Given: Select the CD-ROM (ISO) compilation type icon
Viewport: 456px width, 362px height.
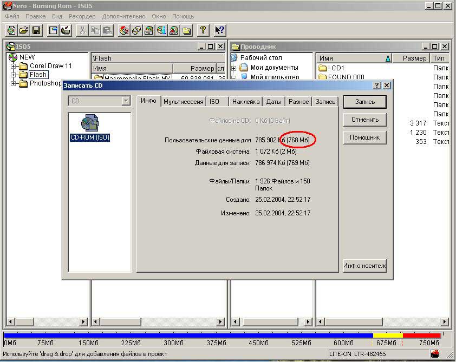Looking at the screenshot, I should (90, 128).
